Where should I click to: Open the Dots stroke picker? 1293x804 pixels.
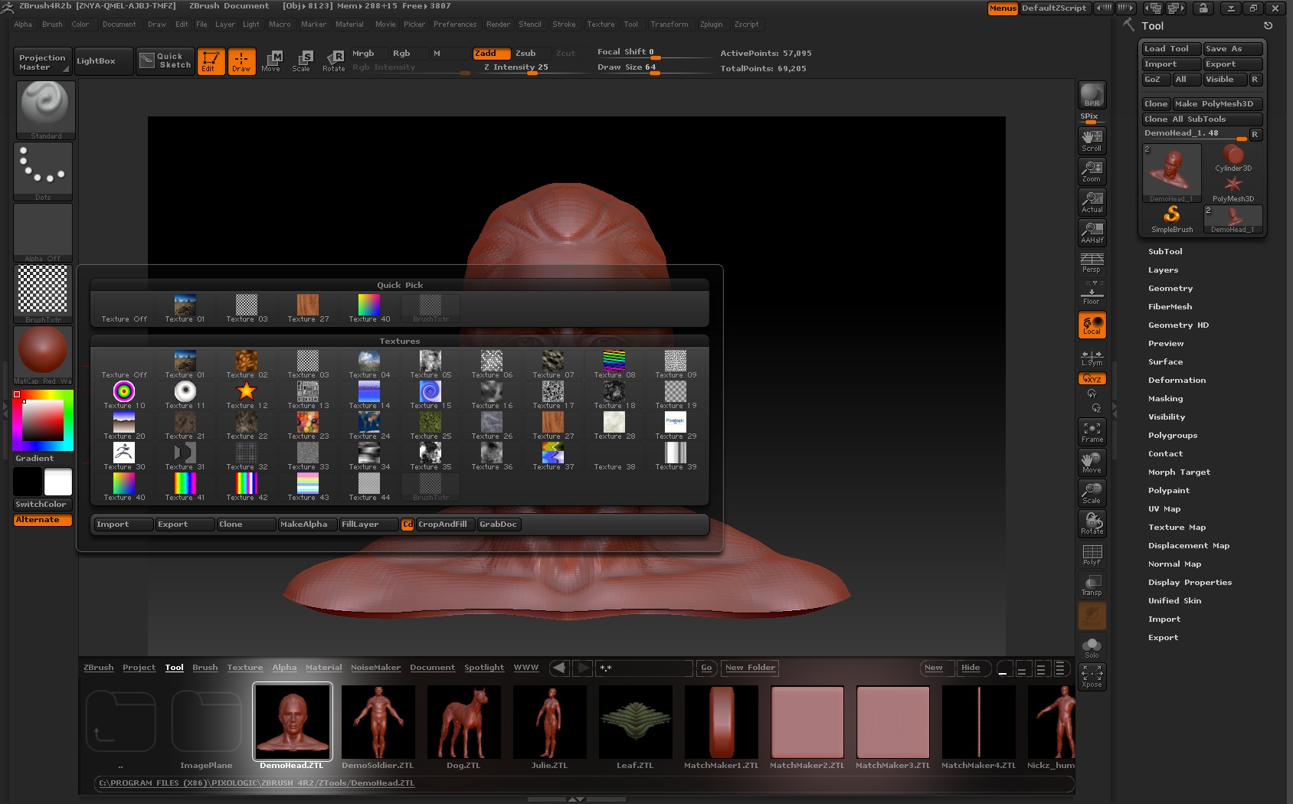click(43, 171)
